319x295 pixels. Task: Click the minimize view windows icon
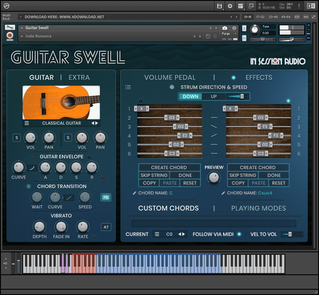coord(251,6)
